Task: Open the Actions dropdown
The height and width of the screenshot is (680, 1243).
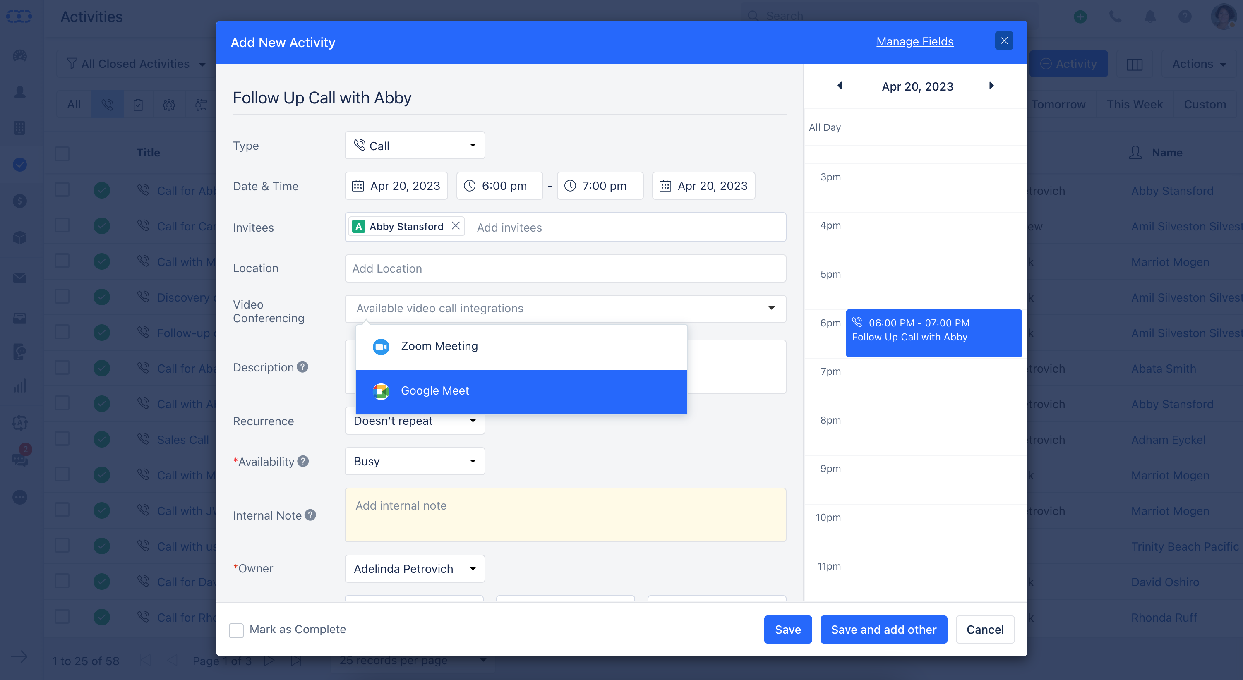Action: pos(1199,64)
